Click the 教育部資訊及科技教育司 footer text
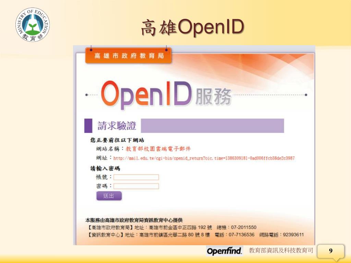This screenshot has height=263, width=351. (x=281, y=250)
